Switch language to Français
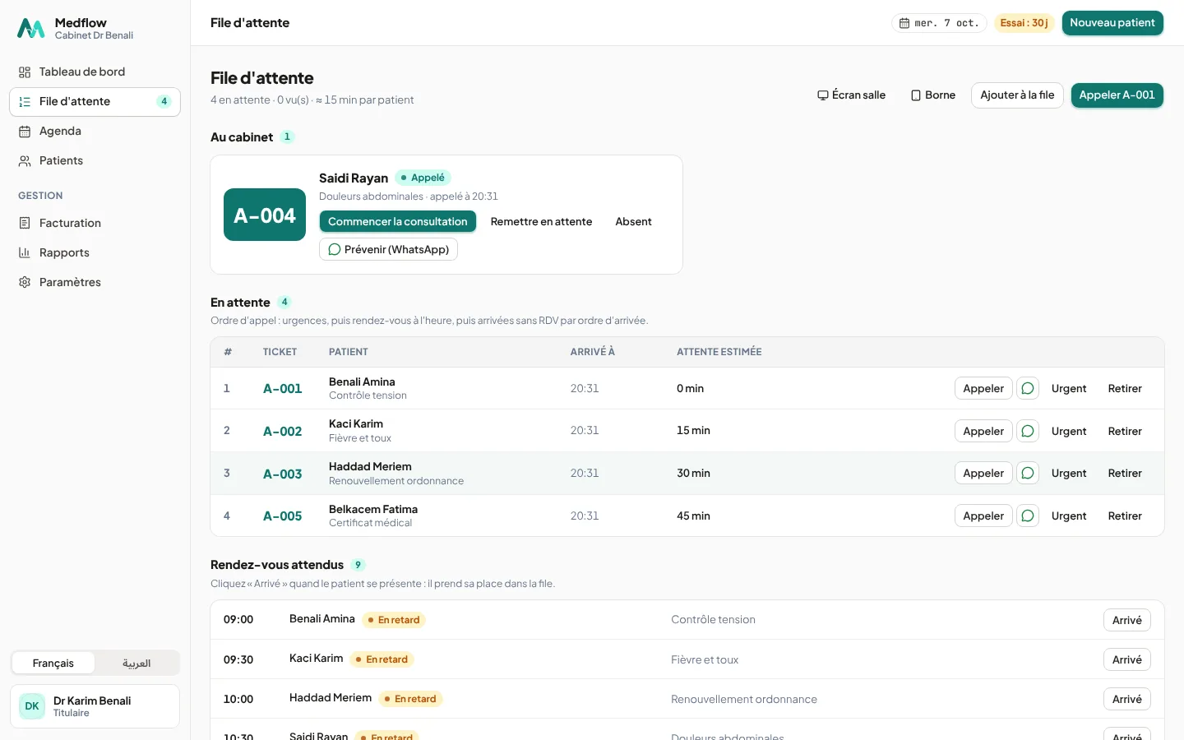 click(x=53, y=664)
